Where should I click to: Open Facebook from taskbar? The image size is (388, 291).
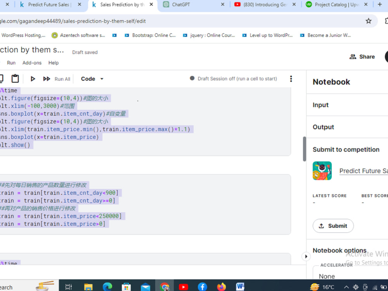coord(203,287)
